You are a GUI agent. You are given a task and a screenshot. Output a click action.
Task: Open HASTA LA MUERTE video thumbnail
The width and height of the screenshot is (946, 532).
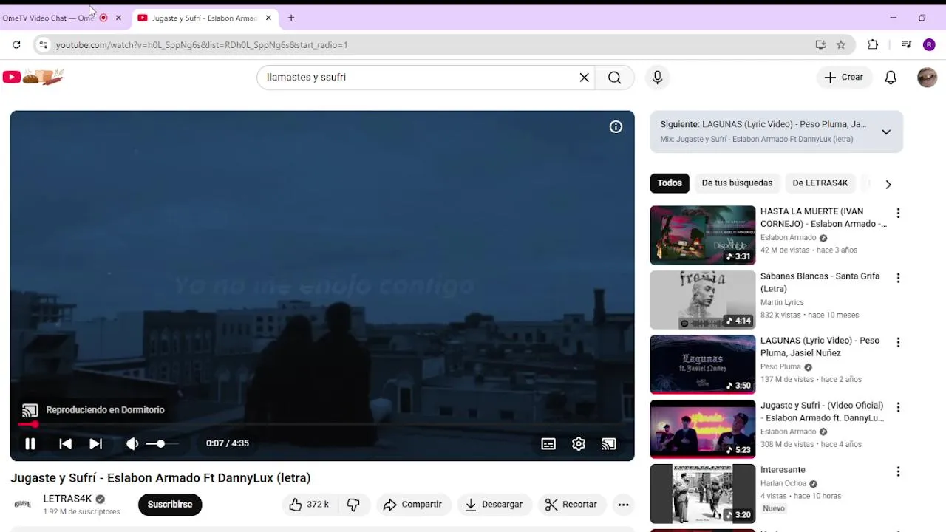(703, 235)
